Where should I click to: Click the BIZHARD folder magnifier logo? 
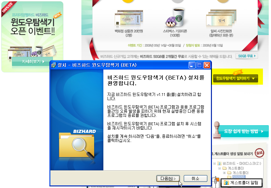coord(77,145)
